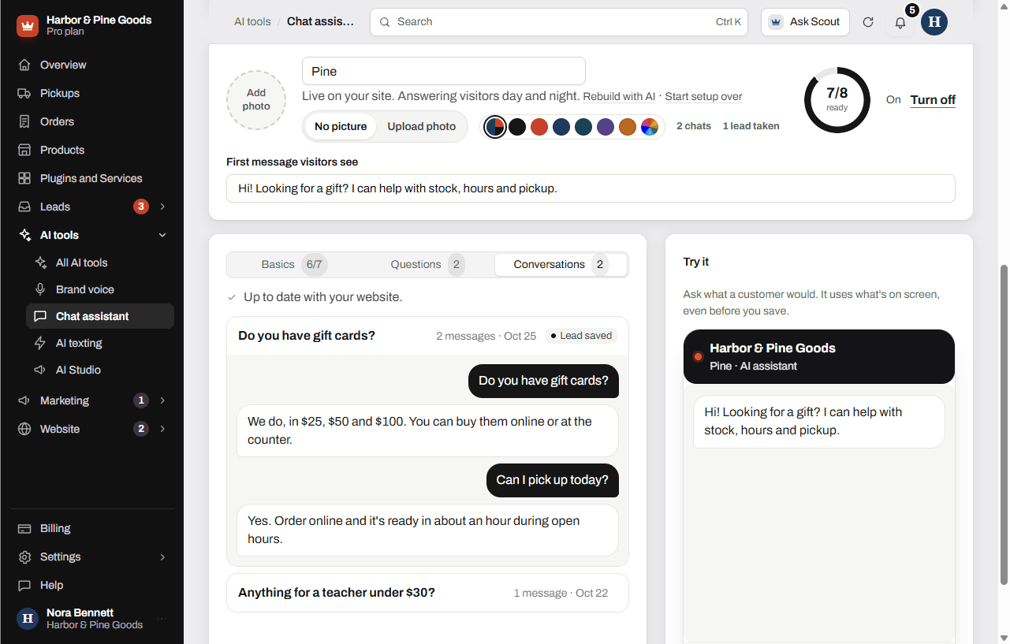This screenshot has height=644, width=1010.
Task: Click the All AI tools sparkle icon
Action: (40, 262)
